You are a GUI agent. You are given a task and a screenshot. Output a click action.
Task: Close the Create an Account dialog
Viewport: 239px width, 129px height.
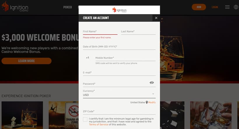point(156,18)
